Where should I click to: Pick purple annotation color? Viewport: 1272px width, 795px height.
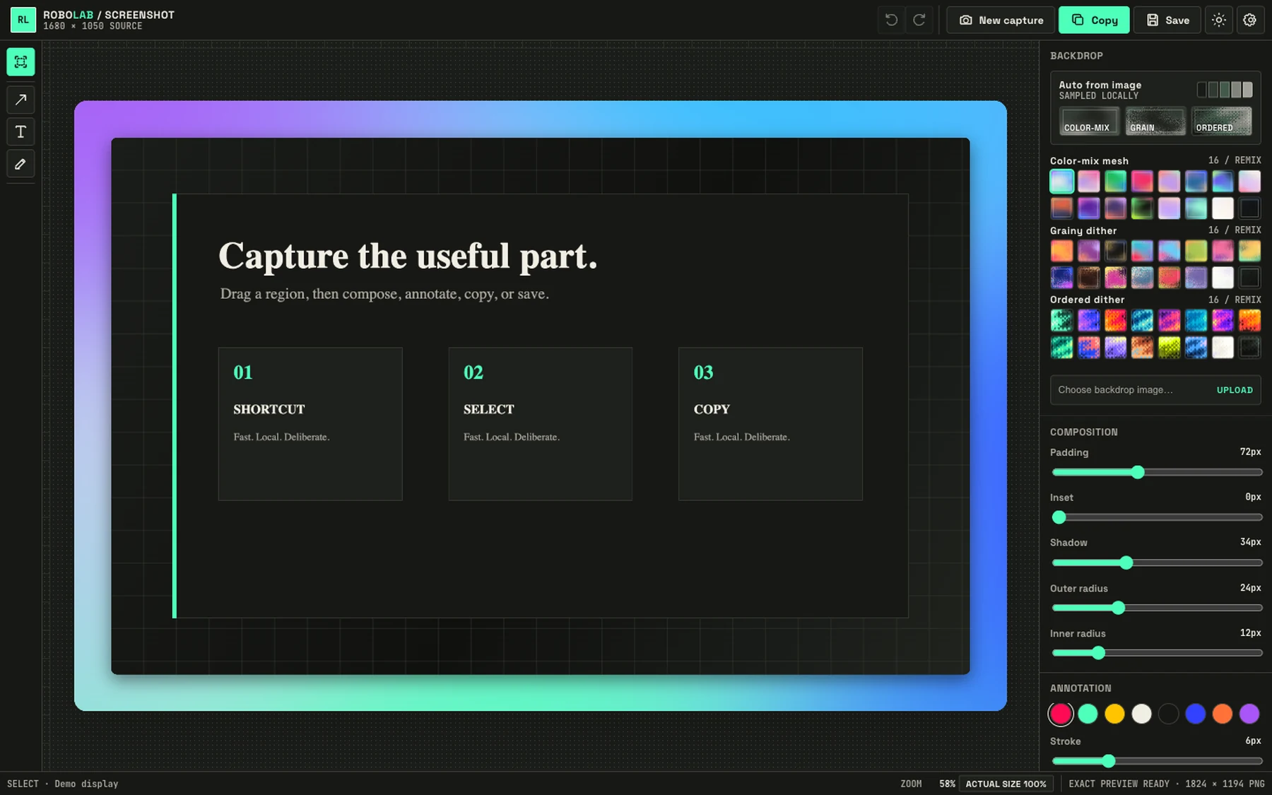1249,714
